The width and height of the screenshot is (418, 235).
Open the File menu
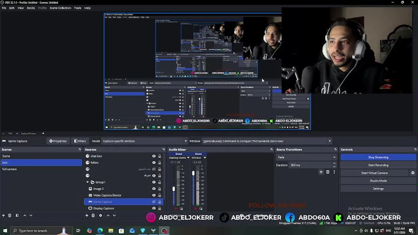(4, 8)
